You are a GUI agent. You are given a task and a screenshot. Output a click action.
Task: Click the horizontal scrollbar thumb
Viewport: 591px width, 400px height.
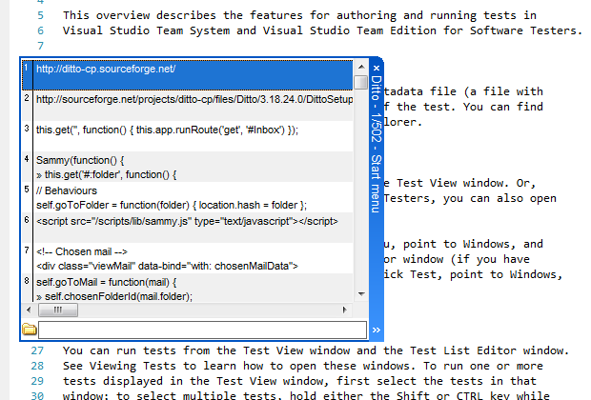click(x=58, y=310)
